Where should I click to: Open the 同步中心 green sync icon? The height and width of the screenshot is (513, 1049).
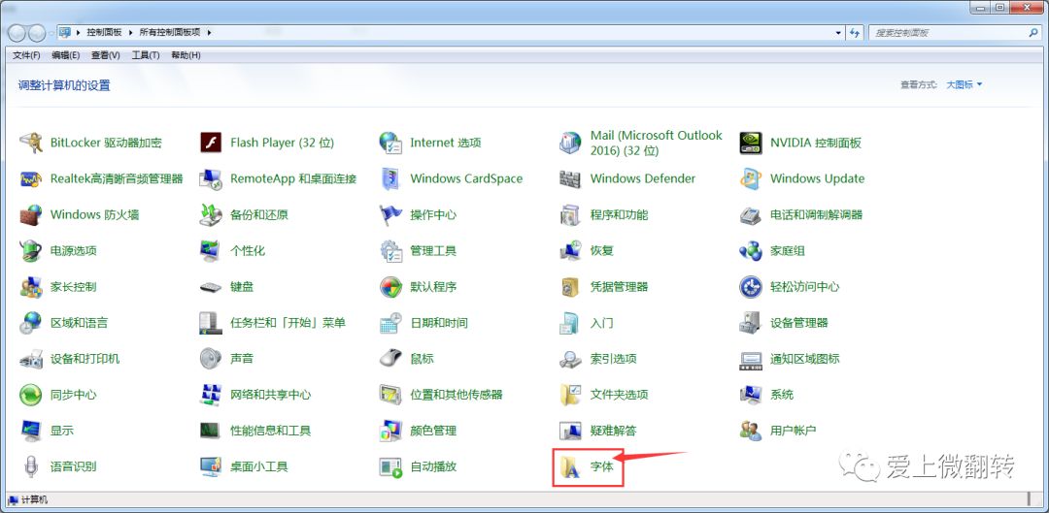pyautogui.click(x=31, y=395)
